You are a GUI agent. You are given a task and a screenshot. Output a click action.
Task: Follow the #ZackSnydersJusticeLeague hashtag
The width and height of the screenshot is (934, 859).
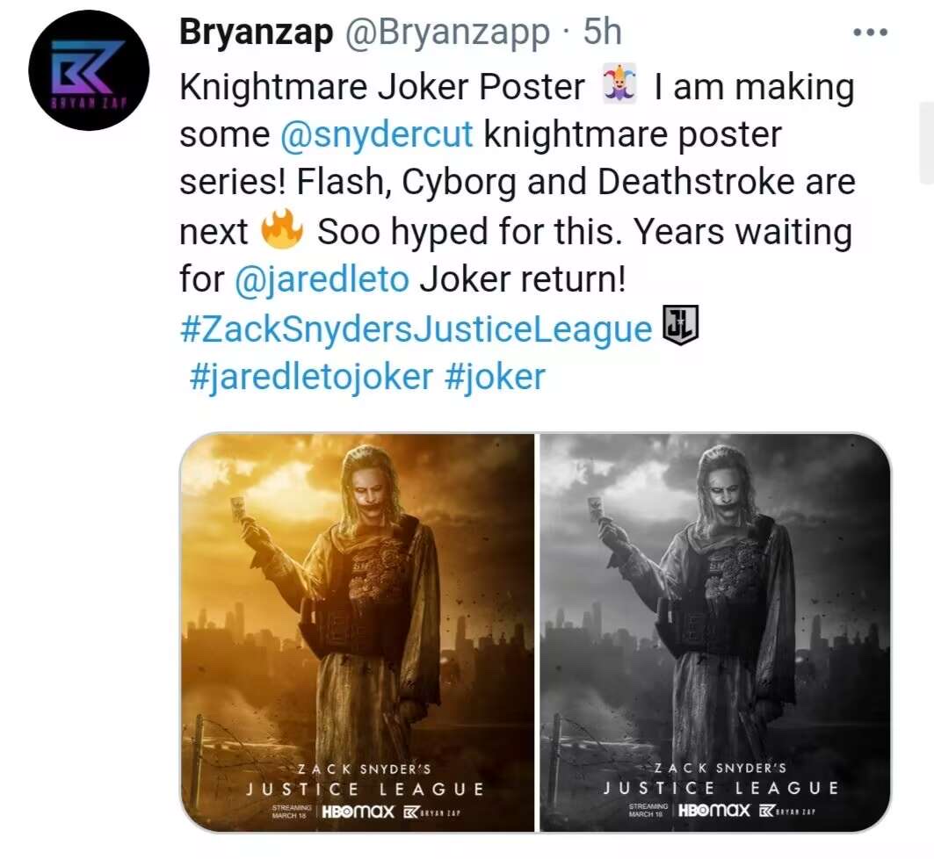tap(416, 329)
